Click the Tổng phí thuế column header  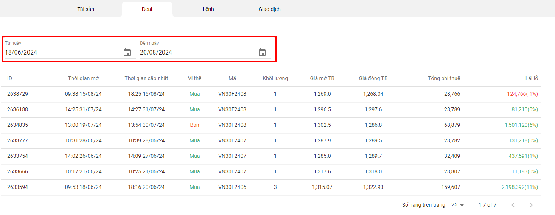tap(444, 78)
